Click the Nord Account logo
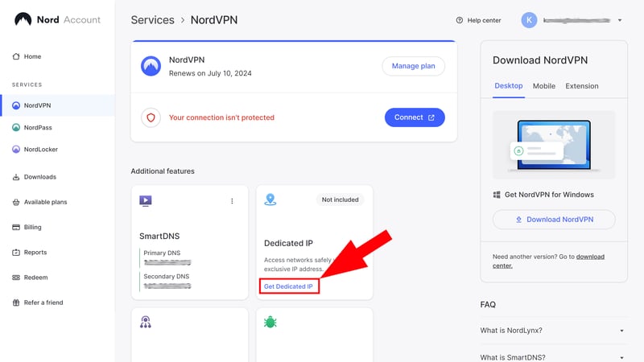The height and width of the screenshot is (362, 644). point(57,19)
